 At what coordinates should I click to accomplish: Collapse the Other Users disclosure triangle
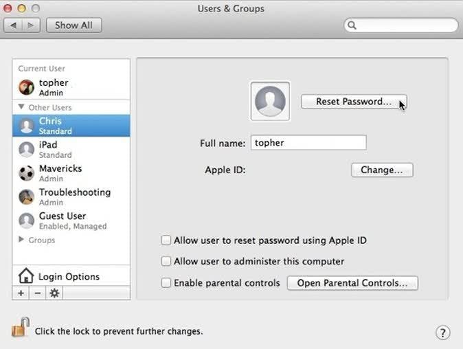[22, 107]
